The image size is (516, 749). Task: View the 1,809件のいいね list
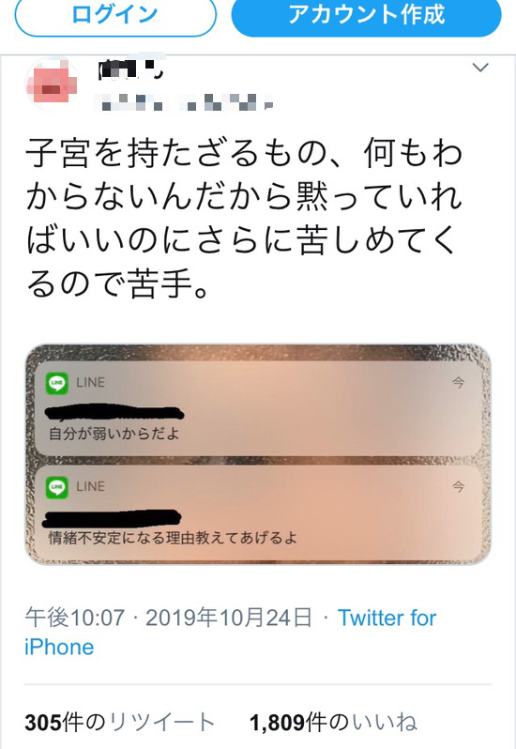tap(334, 723)
